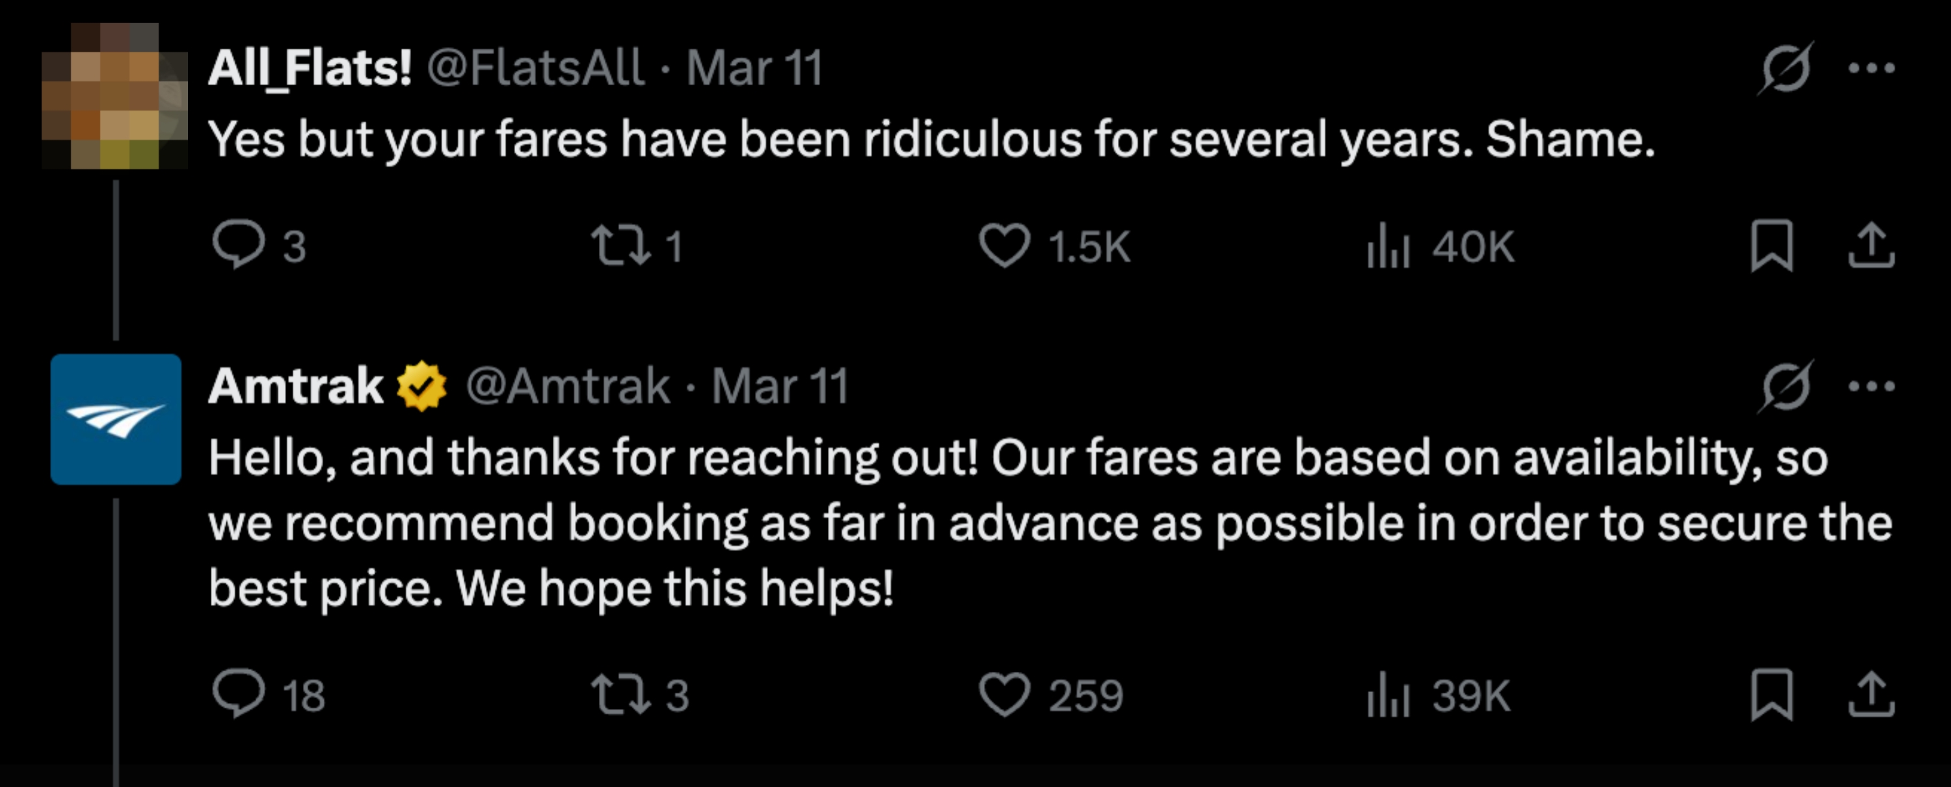Repost the All_Flats! tweet
The image size is (1951, 787).
(621, 246)
